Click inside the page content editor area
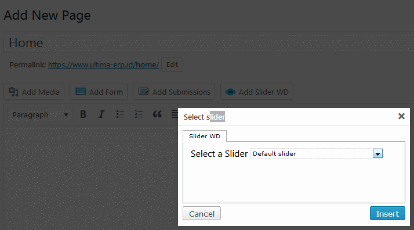Viewport: 414px width, 230px height. tap(90, 177)
